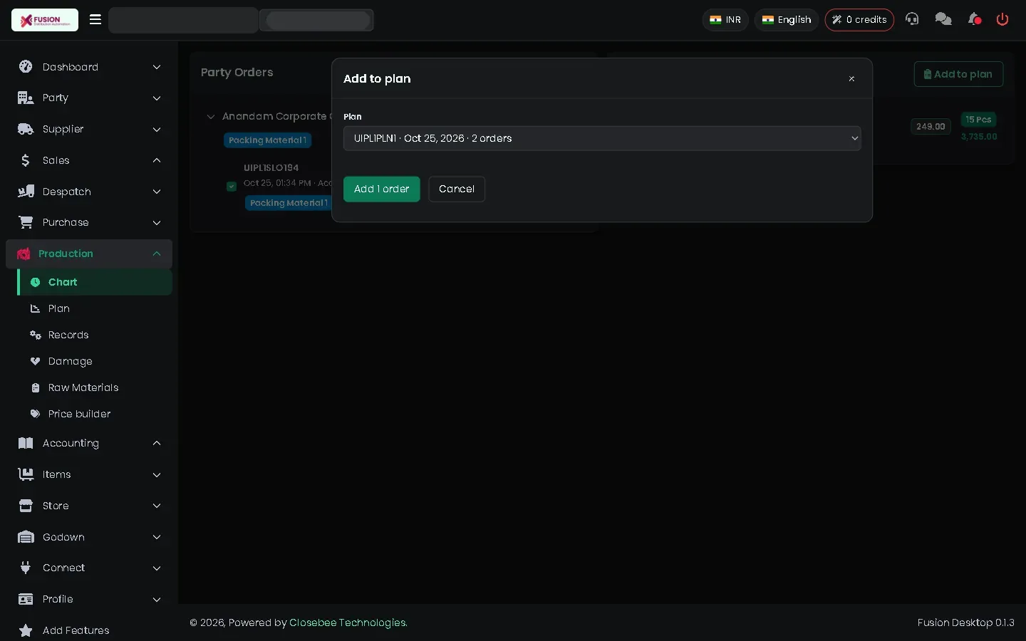Screen dimensions: 1026x641
Task: Open the Chart submenu item
Action: pyautogui.click(x=95, y=282)
